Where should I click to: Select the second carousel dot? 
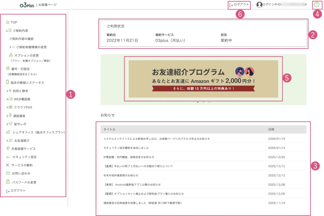point(203,102)
